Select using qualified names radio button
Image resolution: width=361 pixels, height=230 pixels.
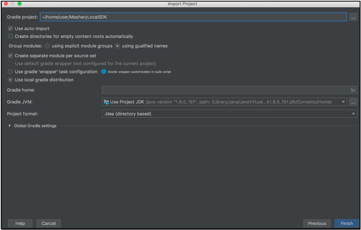point(118,46)
